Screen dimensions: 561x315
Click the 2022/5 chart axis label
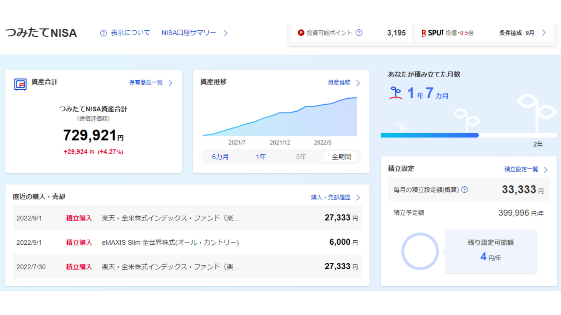click(x=322, y=143)
